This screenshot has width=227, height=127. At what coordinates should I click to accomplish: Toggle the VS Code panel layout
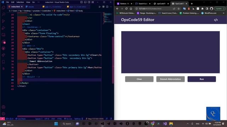(85, 2)
